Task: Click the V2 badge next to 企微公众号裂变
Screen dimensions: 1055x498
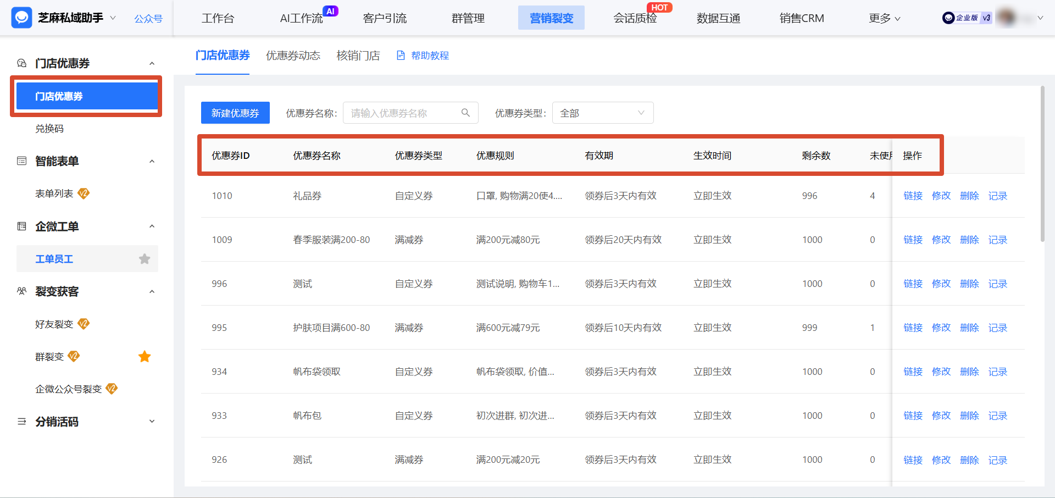Action: coord(112,389)
